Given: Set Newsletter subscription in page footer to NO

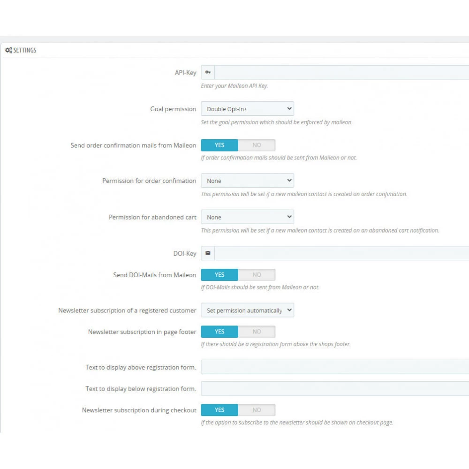Looking at the screenshot, I should [257, 332].
